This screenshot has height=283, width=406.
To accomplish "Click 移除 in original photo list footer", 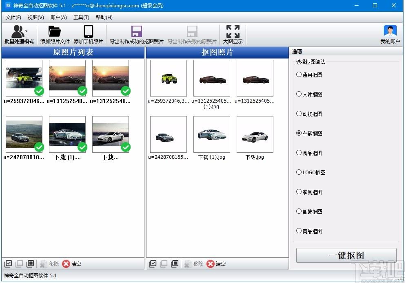I will (49, 263).
